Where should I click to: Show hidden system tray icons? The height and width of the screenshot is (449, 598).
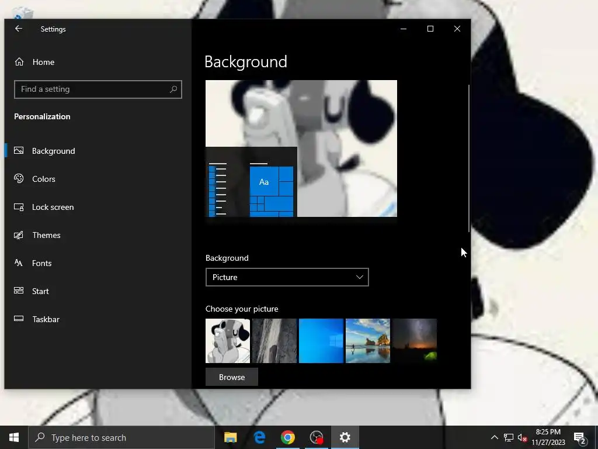(494, 437)
